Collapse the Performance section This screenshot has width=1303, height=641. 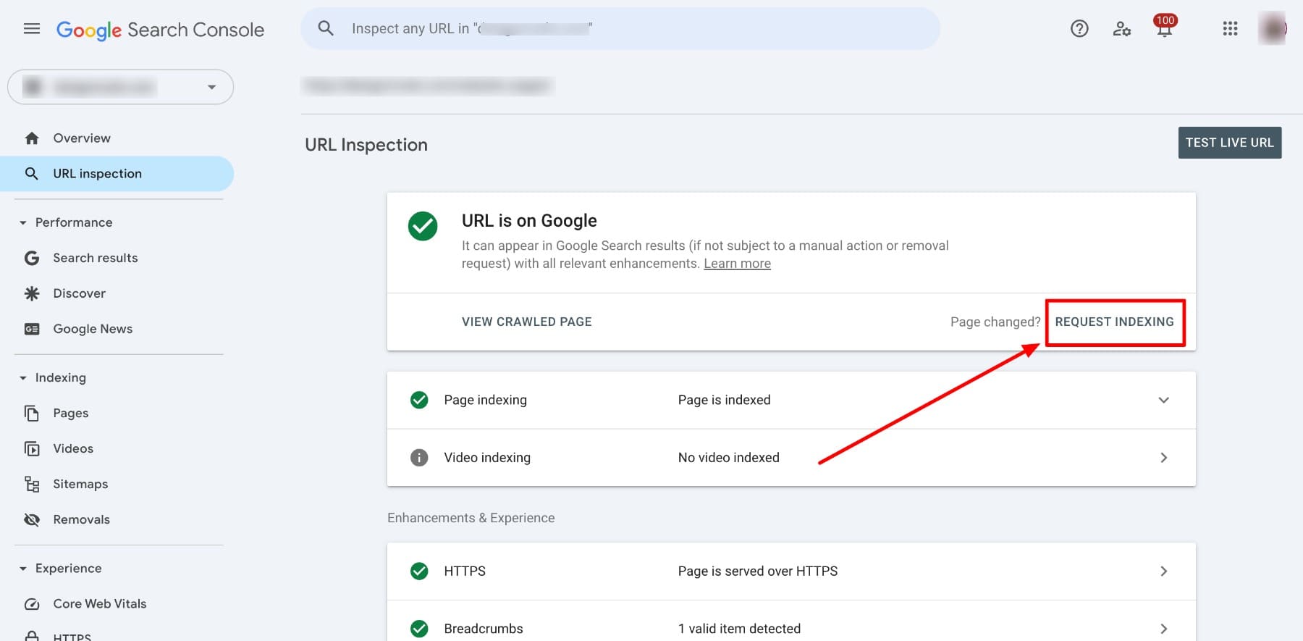tap(23, 223)
